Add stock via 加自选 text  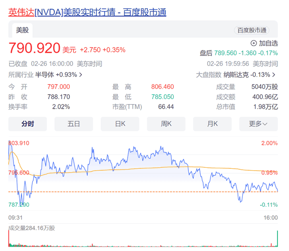(x=268, y=43)
